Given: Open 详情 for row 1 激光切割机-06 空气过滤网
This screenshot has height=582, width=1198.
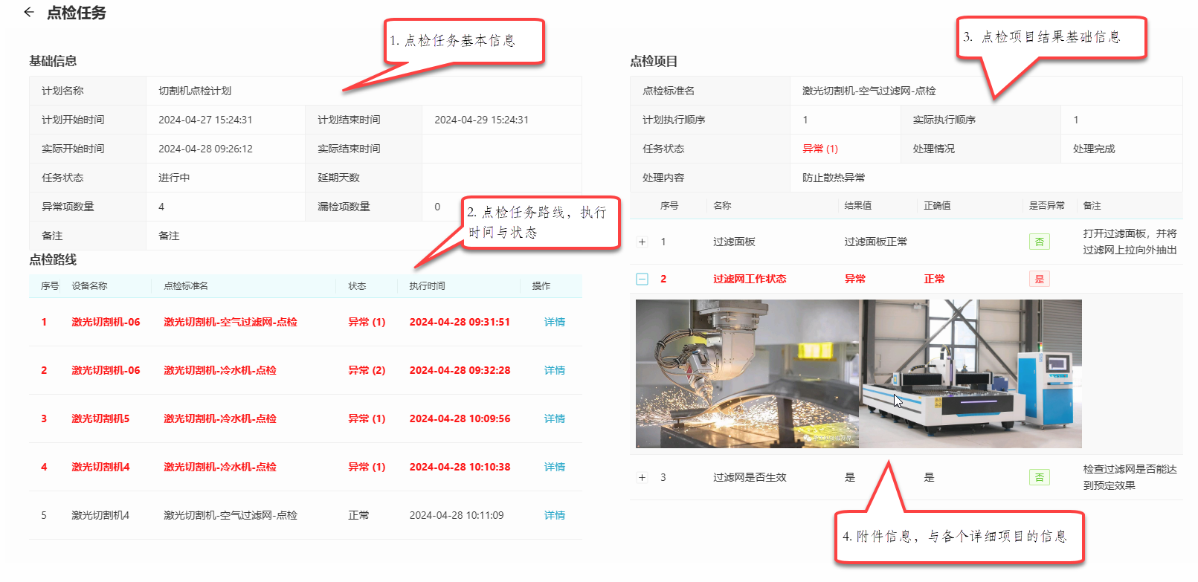Looking at the screenshot, I should coord(555,322).
